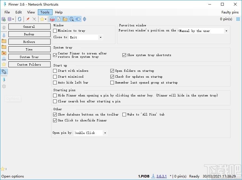This screenshot has height=180, width=242.
Task: Open the Edit menu
Action: point(19,12)
